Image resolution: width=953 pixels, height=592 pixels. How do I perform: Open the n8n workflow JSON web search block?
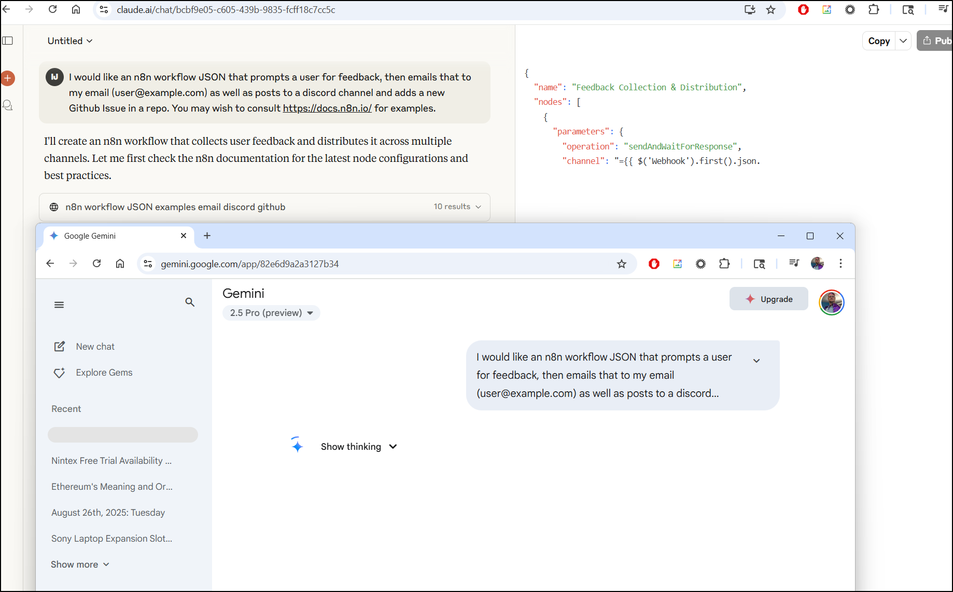tap(264, 207)
